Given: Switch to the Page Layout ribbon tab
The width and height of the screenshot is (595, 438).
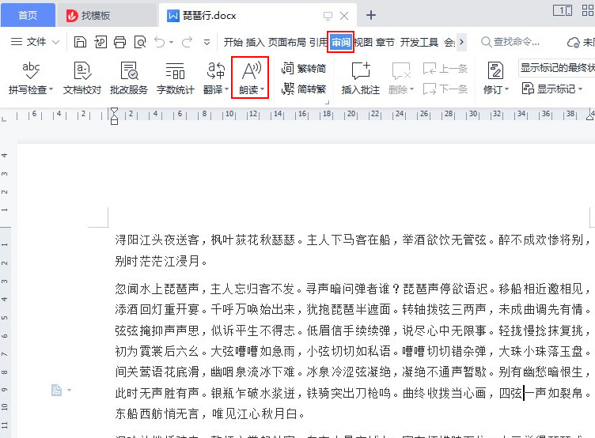Looking at the screenshot, I should [x=287, y=42].
